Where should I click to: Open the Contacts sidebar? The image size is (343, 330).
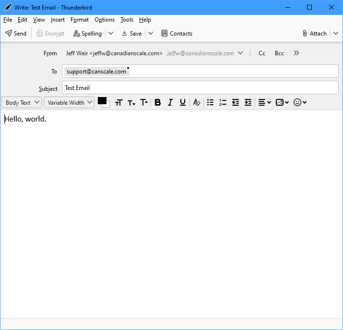[x=177, y=34]
